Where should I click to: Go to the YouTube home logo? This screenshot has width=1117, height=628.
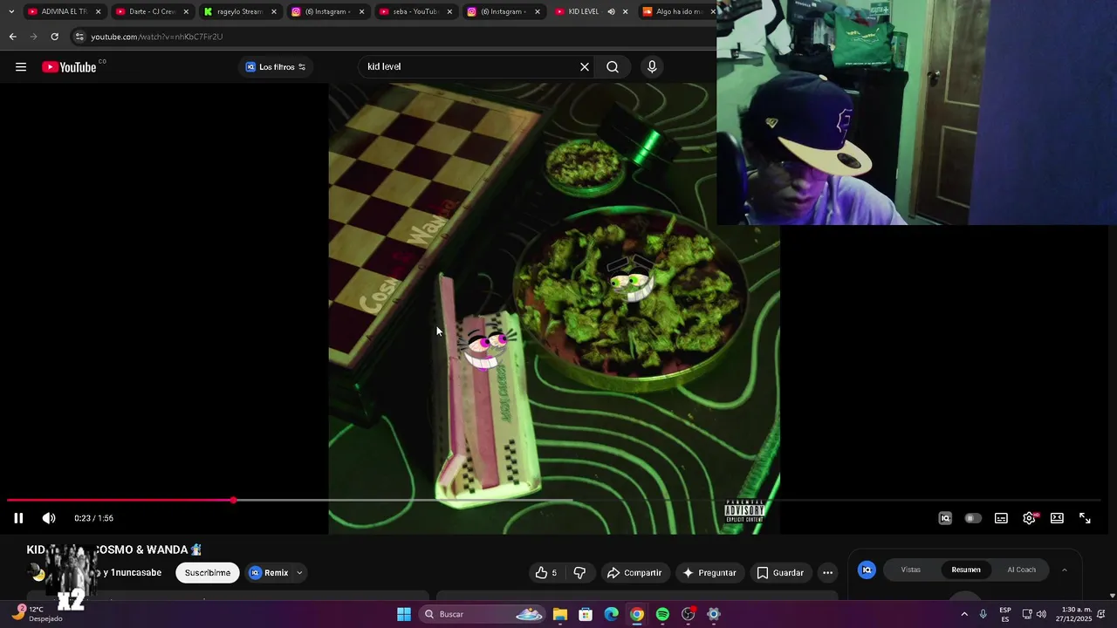[69, 67]
